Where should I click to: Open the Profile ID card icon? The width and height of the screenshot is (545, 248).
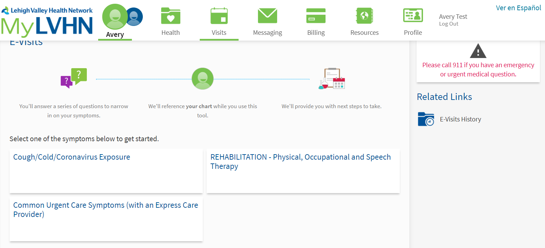pyautogui.click(x=413, y=16)
